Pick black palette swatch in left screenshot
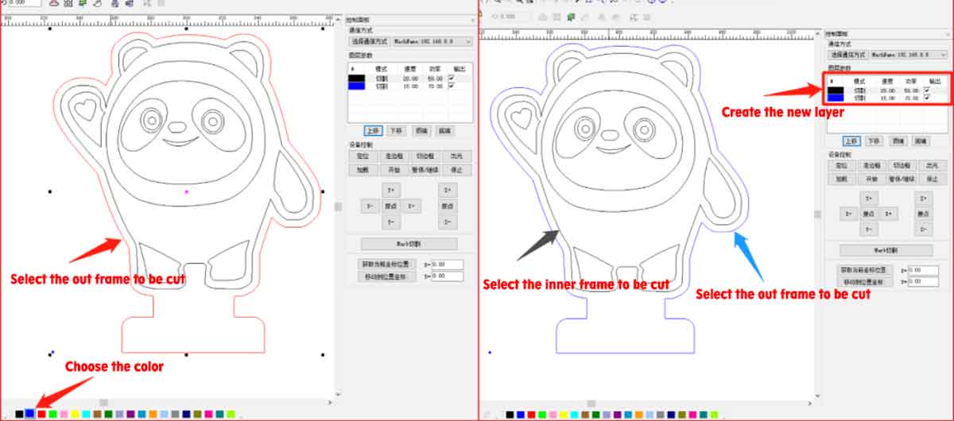The image size is (954, 421). pyautogui.click(x=19, y=414)
